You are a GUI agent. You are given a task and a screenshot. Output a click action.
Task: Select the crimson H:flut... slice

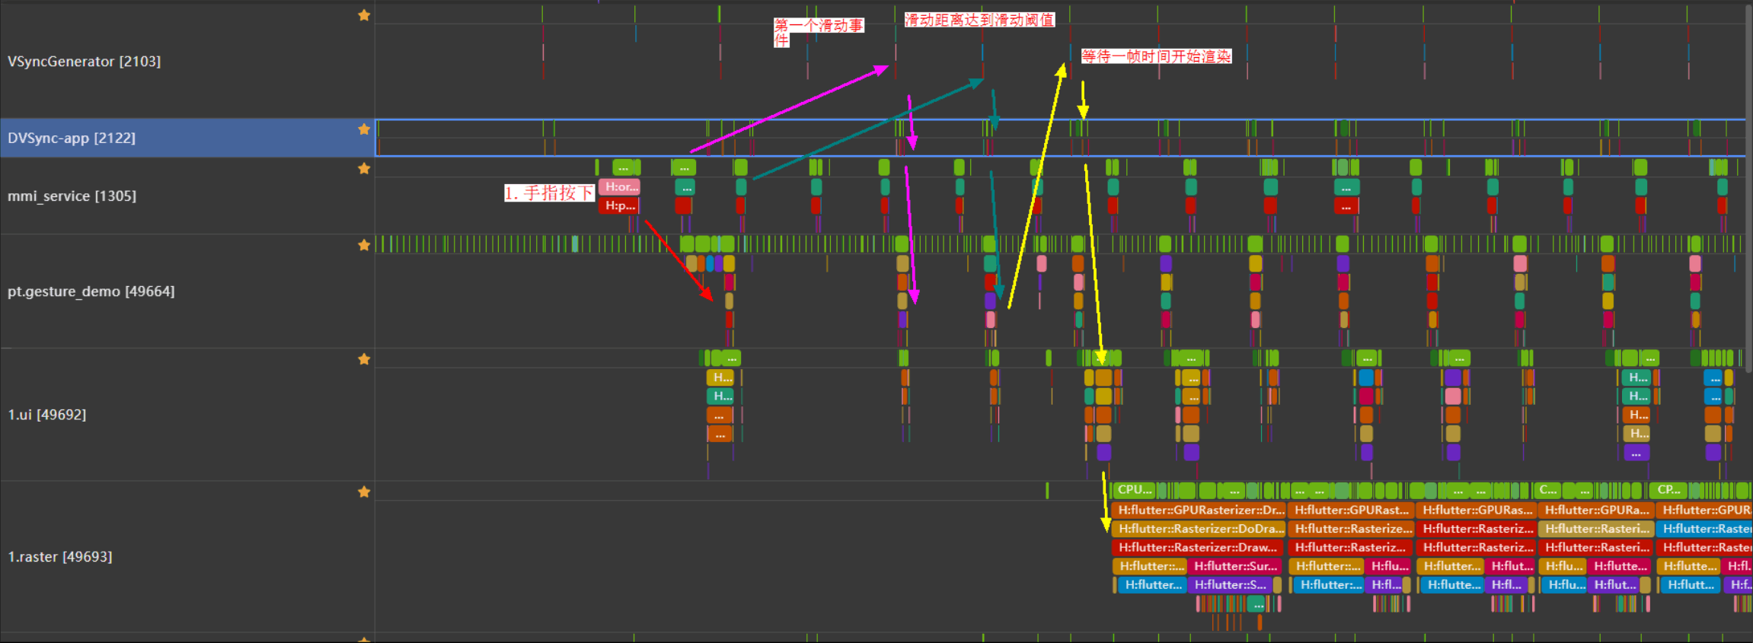click(1512, 566)
